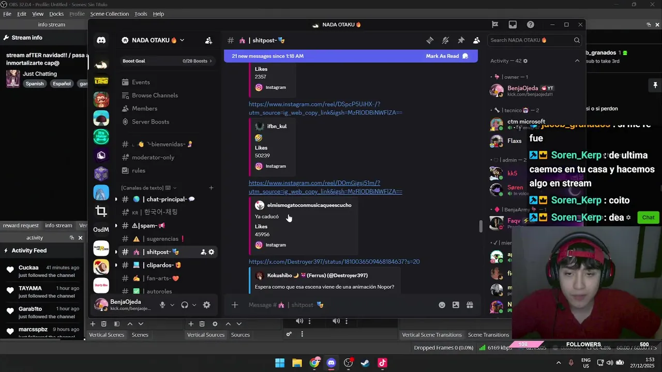Open the OsdM server icon
662x372 pixels.
point(101,229)
